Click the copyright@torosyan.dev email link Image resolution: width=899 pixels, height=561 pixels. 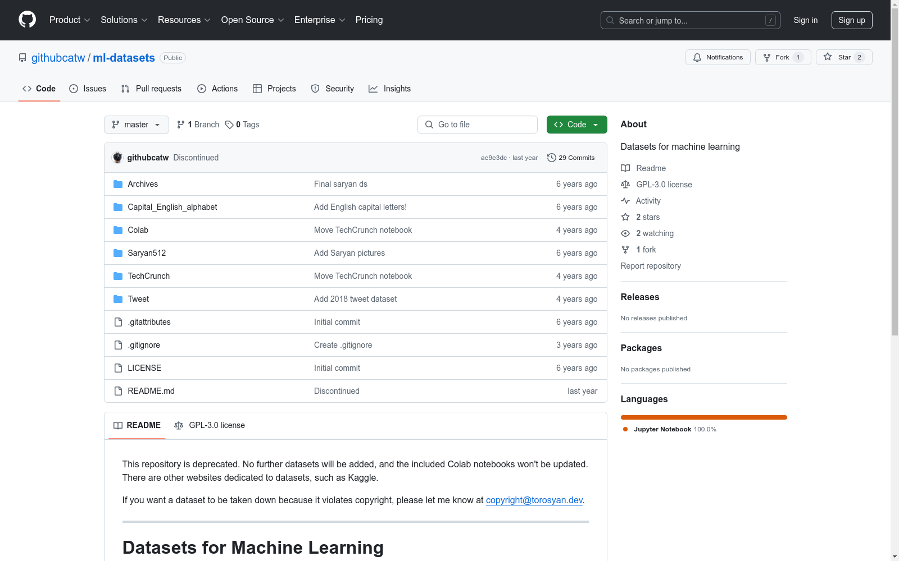(x=534, y=500)
